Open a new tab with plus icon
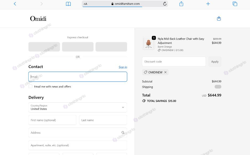The image size is (250, 155). (208, 4)
